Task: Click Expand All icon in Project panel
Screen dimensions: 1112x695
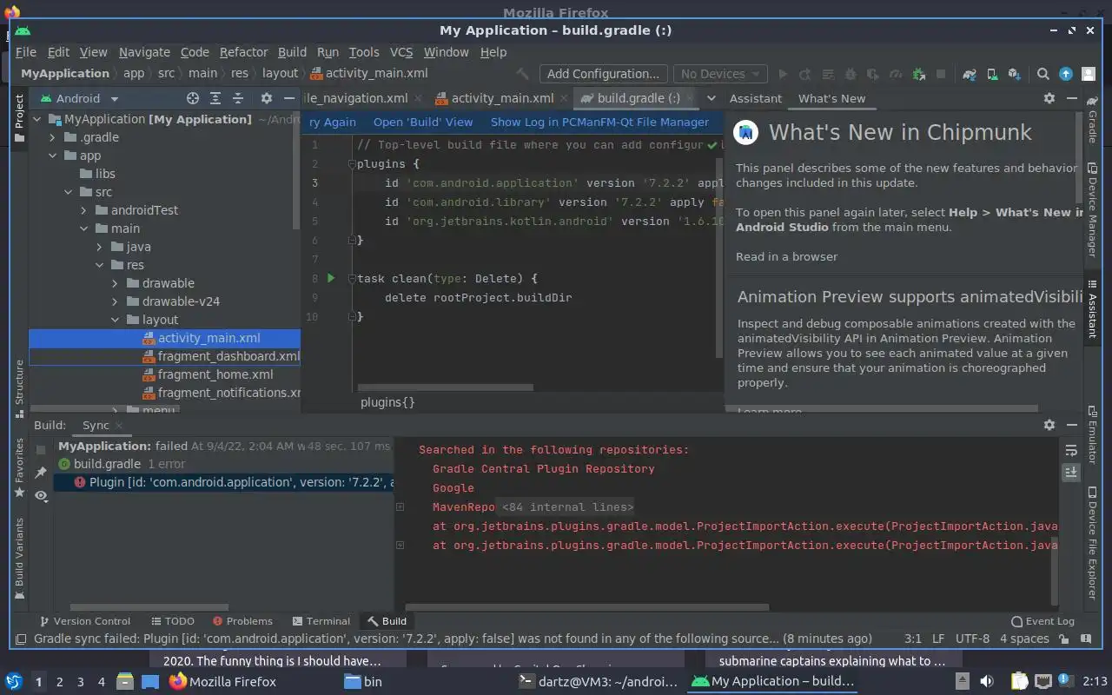Action: click(x=215, y=98)
